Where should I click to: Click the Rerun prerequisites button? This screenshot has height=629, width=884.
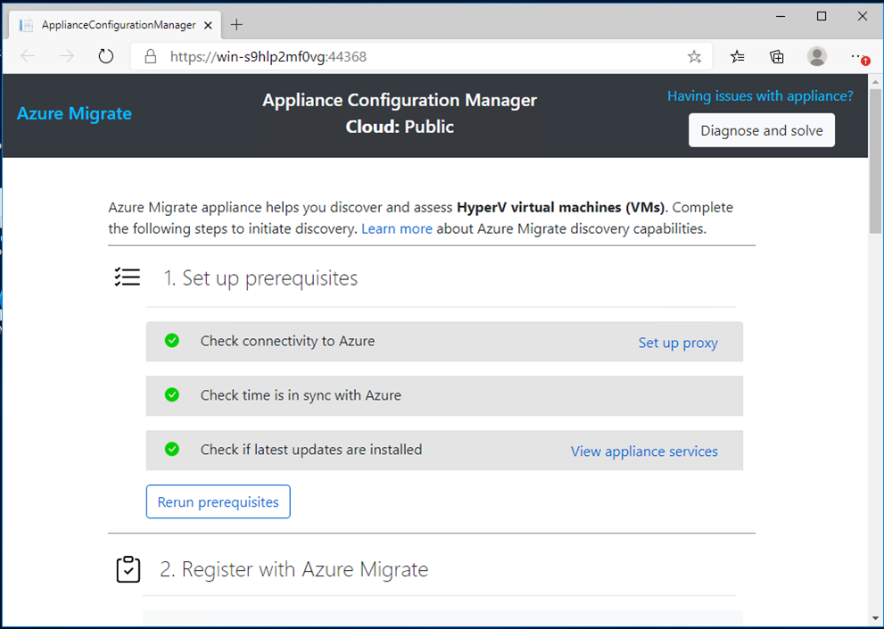[218, 501]
